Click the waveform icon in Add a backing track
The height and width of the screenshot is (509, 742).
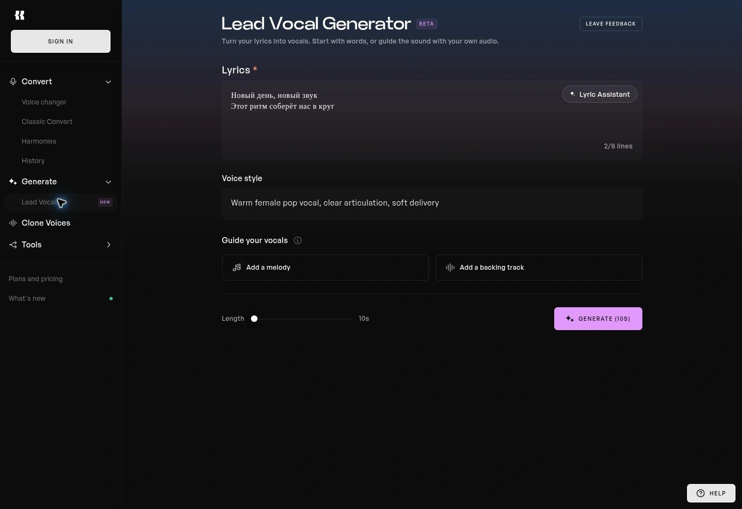[x=450, y=268]
